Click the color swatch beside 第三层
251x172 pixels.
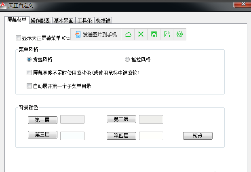pyautogui.click(x=72, y=136)
